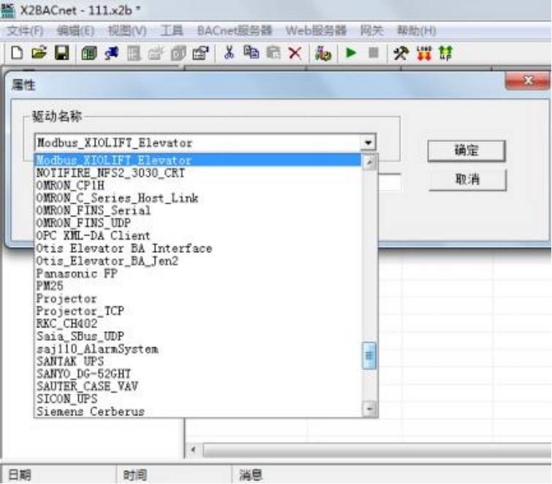Open the 工具 menu
Image resolution: width=552 pixels, height=484 pixels.
tap(172, 31)
